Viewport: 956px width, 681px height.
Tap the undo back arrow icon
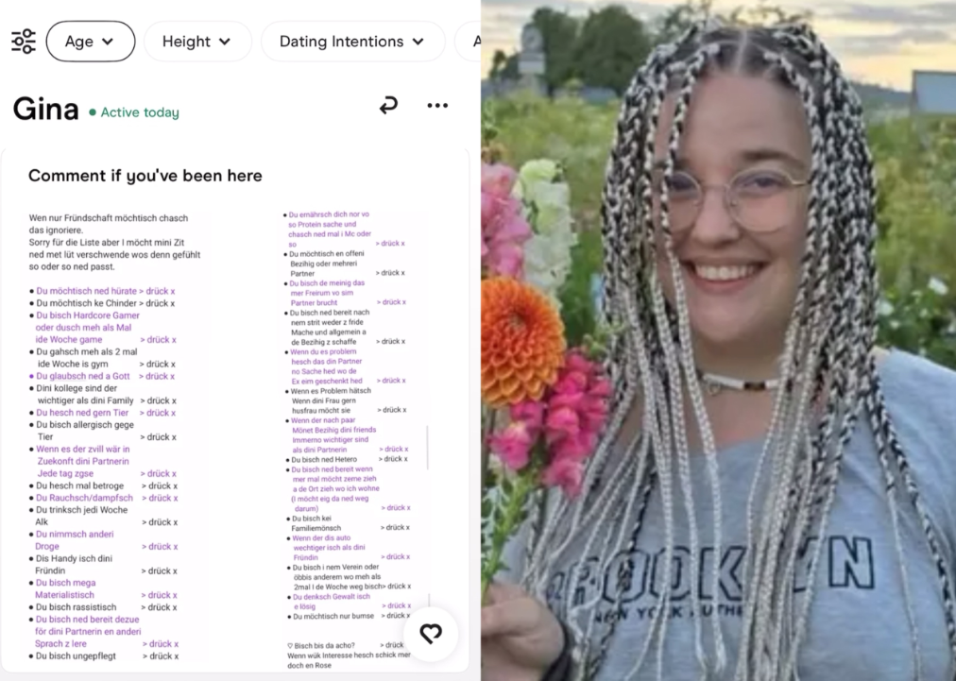pos(387,106)
